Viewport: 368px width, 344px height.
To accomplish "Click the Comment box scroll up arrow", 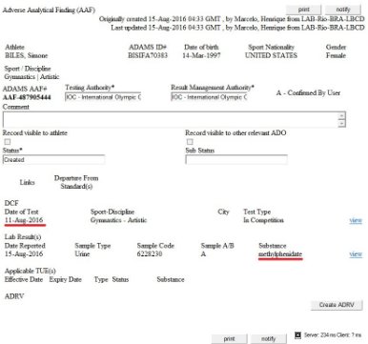I will point(342,116).
